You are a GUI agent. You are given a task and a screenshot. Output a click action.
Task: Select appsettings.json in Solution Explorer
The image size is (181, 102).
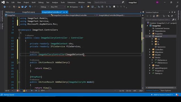pyautogui.click(x=161, y=68)
